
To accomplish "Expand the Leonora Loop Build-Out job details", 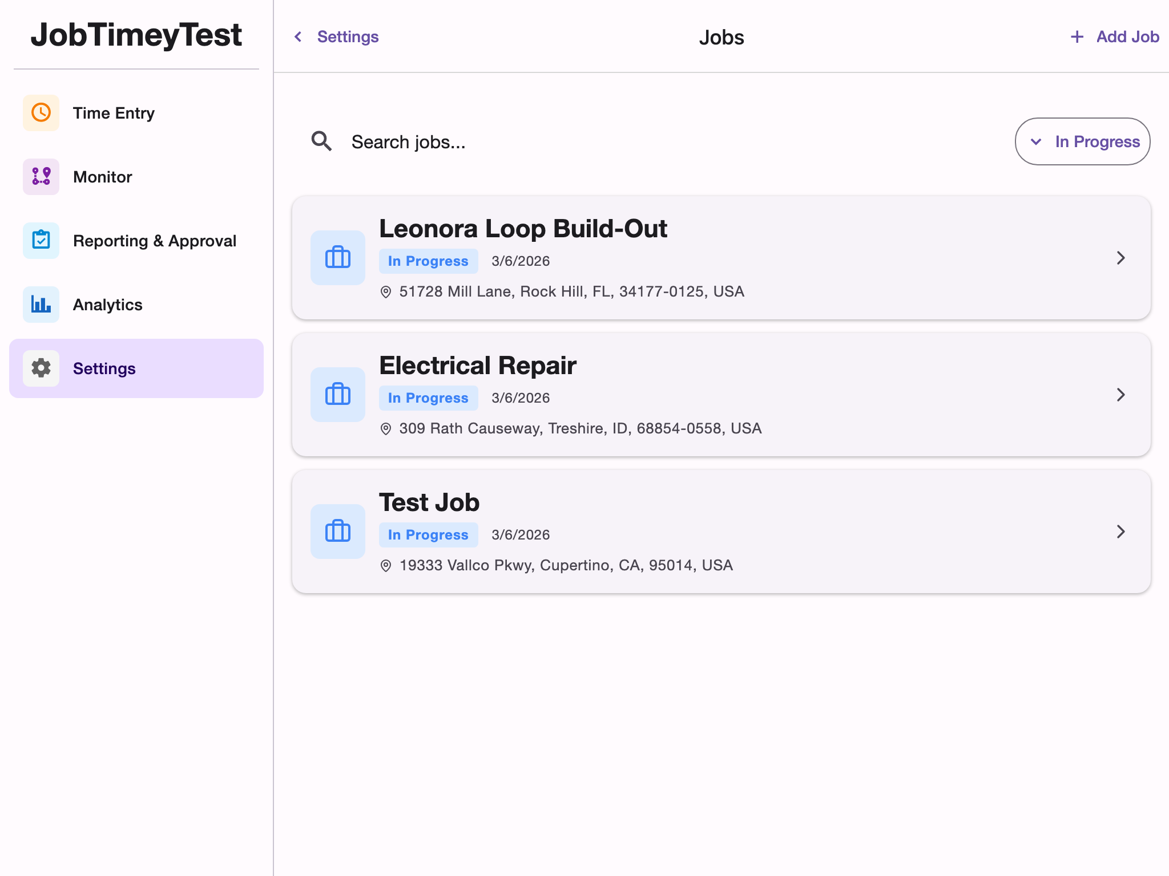I will pos(1120,258).
